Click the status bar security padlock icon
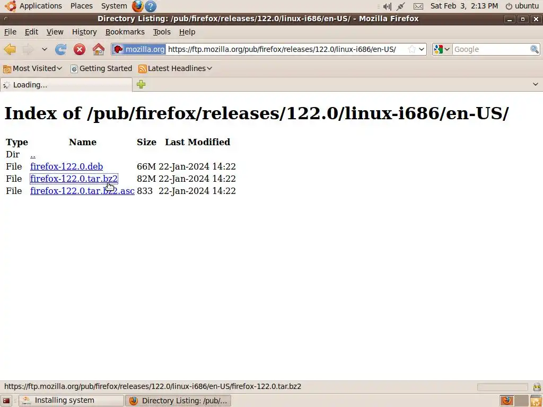The image size is (543, 407). click(537, 386)
